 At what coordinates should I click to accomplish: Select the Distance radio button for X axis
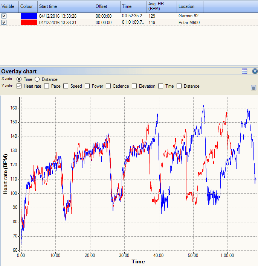coord(37,79)
